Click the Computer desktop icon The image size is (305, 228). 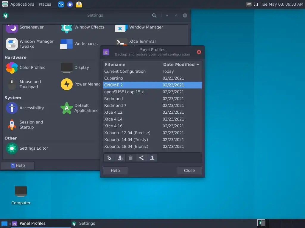coord(21,195)
